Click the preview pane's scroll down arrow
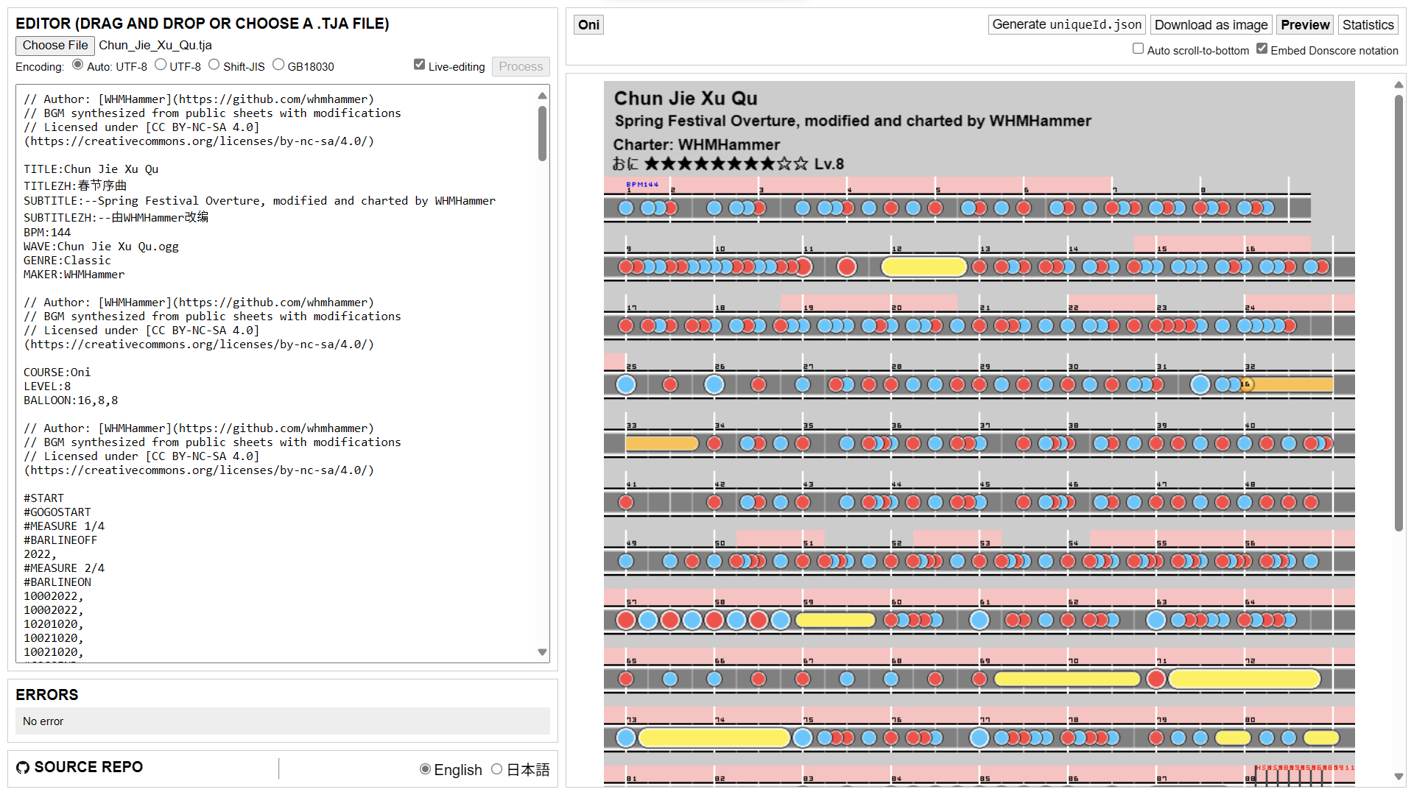Image resolution: width=1414 pixels, height=795 pixels. tap(1399, 777)
